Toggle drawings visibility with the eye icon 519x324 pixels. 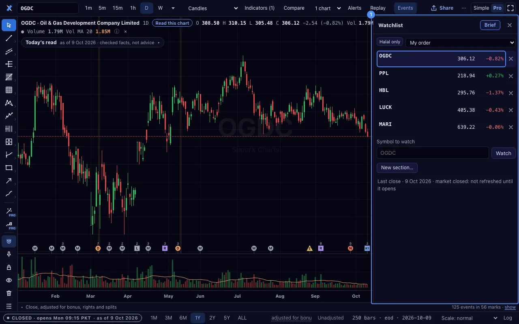tap(9, 280)
